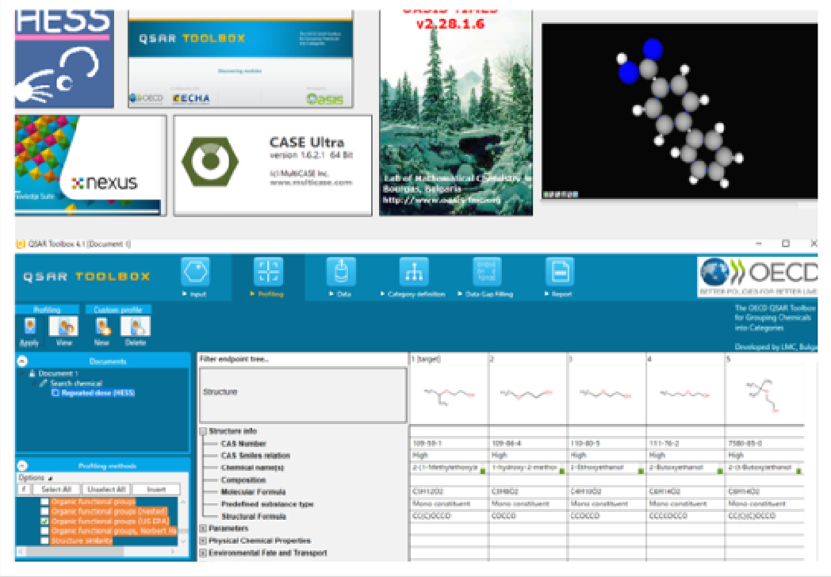Click green indicator next to 2-Ethoxyethanol
This screenshot has width=831, height=577.
tap(641, 471)
